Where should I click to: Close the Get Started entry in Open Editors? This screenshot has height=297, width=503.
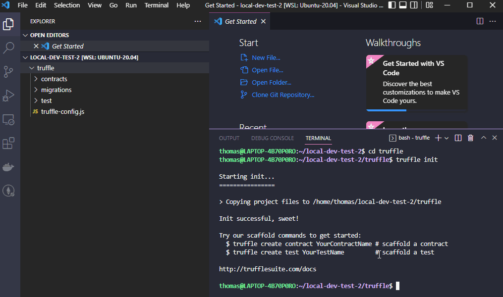[36, 46]
